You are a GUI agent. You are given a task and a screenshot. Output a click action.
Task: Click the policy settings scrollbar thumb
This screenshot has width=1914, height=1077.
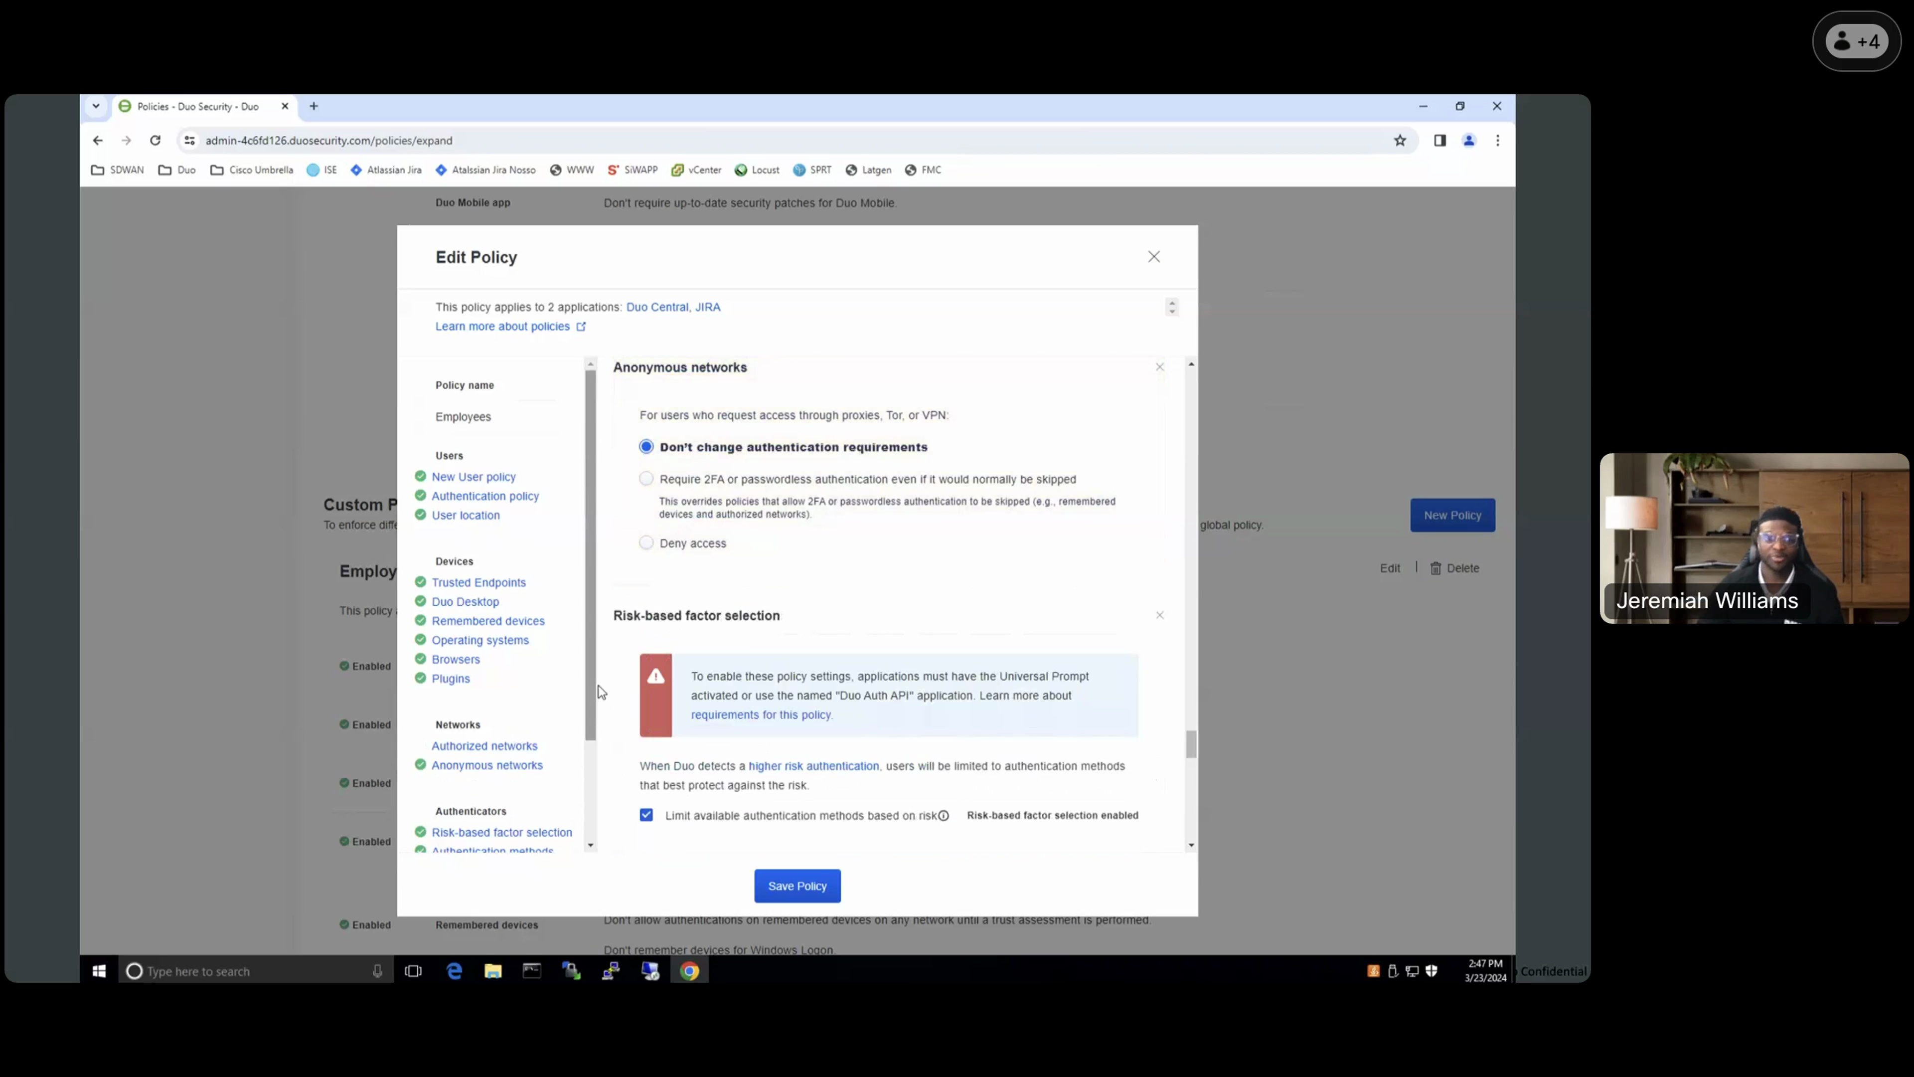[x=1191, y=744]
